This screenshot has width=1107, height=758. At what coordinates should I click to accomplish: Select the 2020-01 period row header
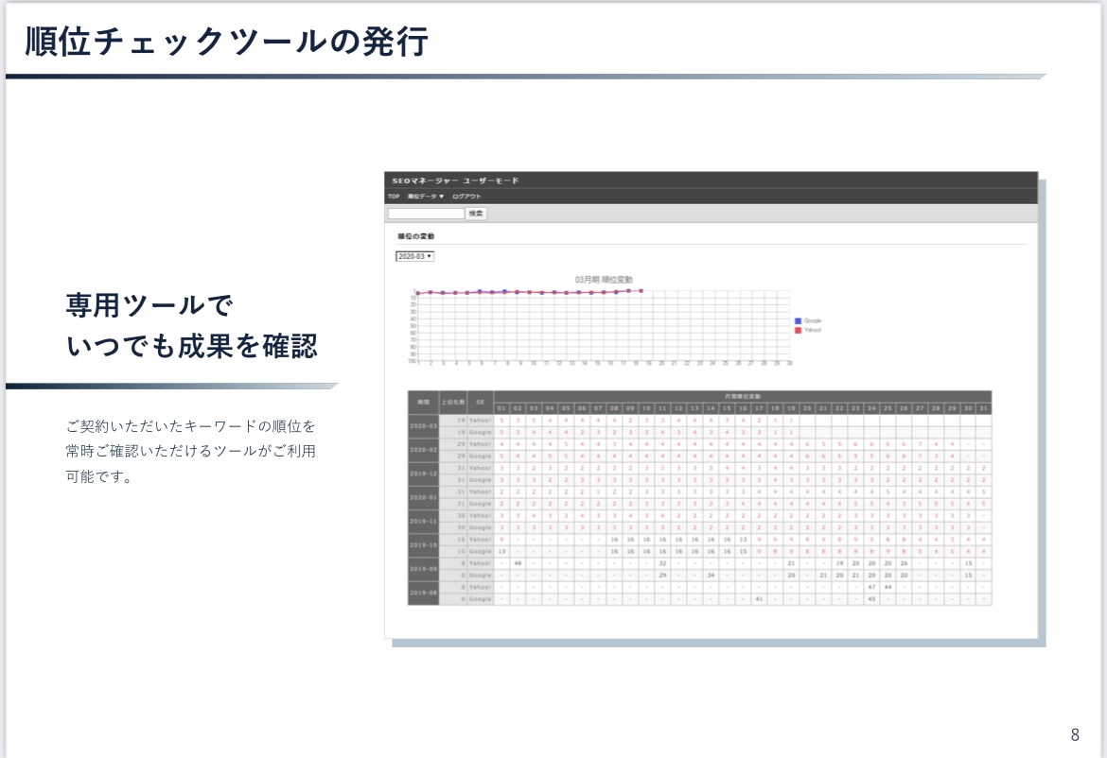tap(423, 498)
